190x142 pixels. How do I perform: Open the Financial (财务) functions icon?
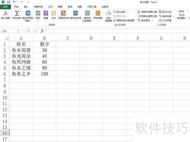38,13
